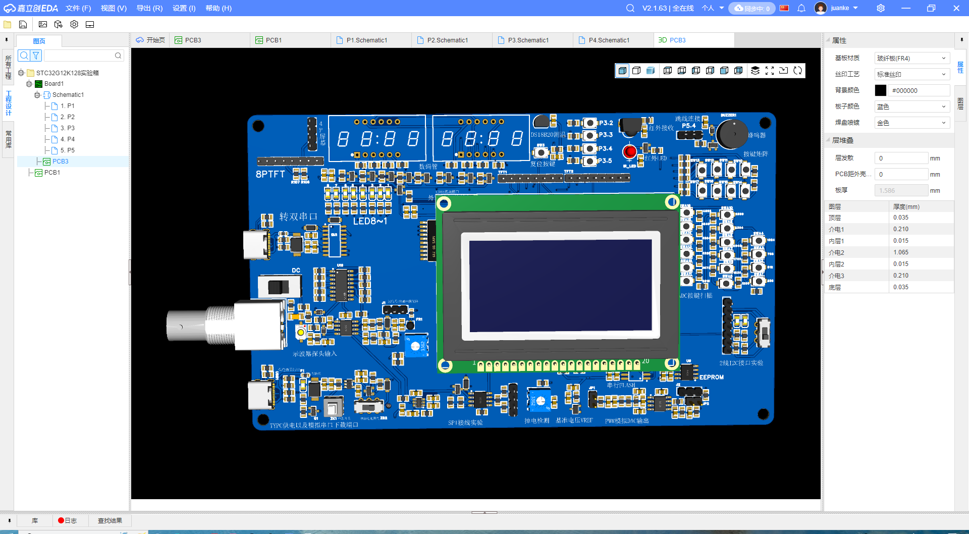Open the layer stack view icon
Image resolution: width=969 pixels, height=534 pixels.
[755, 71]
